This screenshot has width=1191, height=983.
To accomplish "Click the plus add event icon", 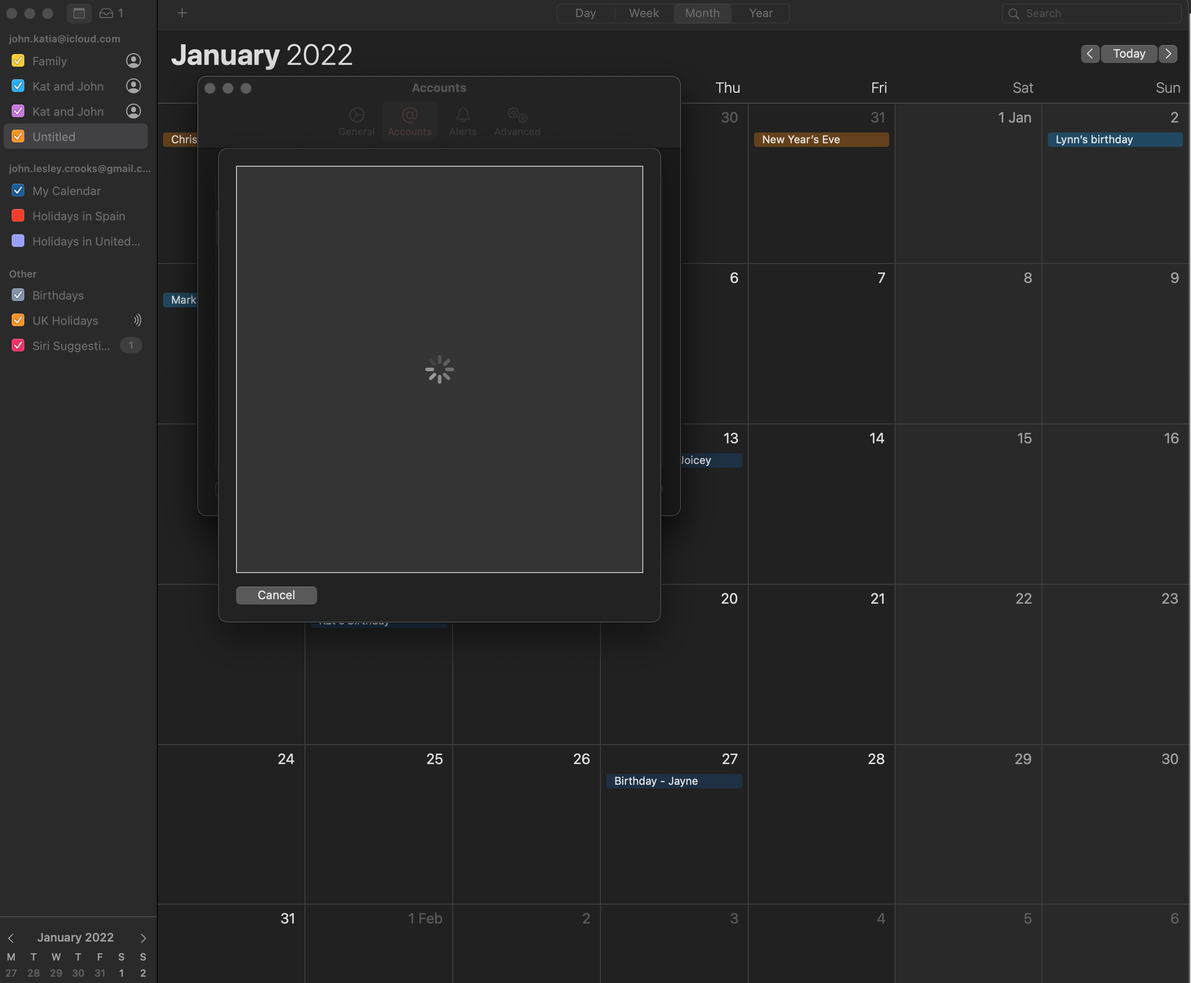I will point(182,13).
